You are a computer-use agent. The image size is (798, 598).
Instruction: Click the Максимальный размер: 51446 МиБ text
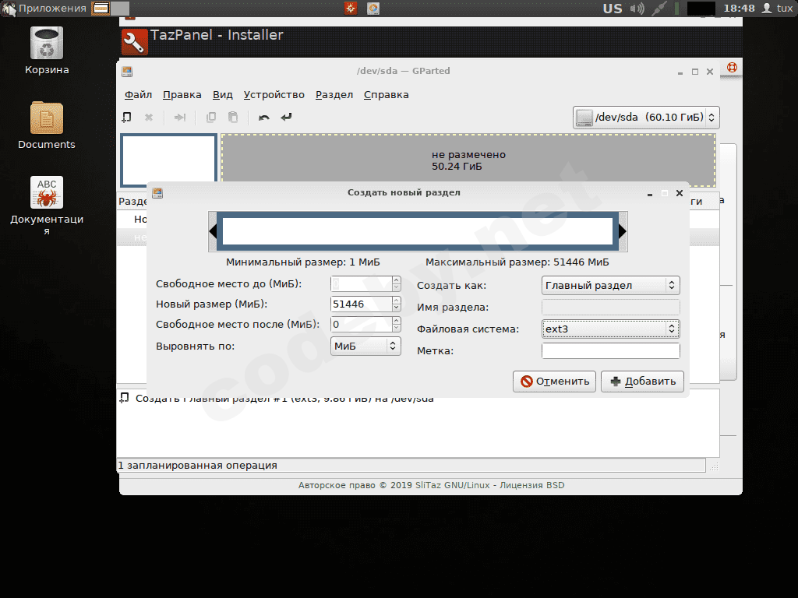(x=517, y=262)
